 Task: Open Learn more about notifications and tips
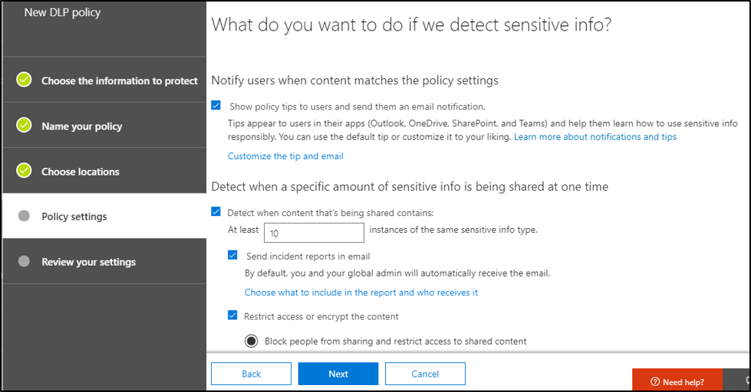(595, 136)
